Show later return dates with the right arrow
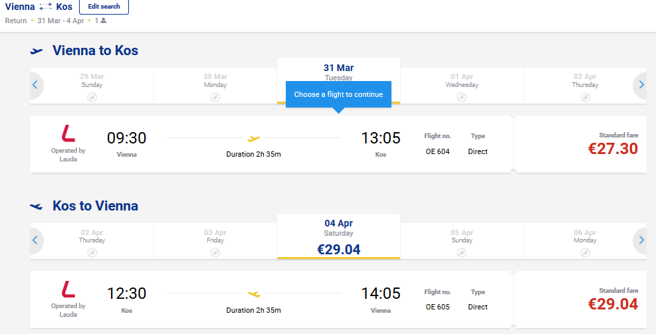The height and width of the screenshot is (334, 656). tap(641, 240)
